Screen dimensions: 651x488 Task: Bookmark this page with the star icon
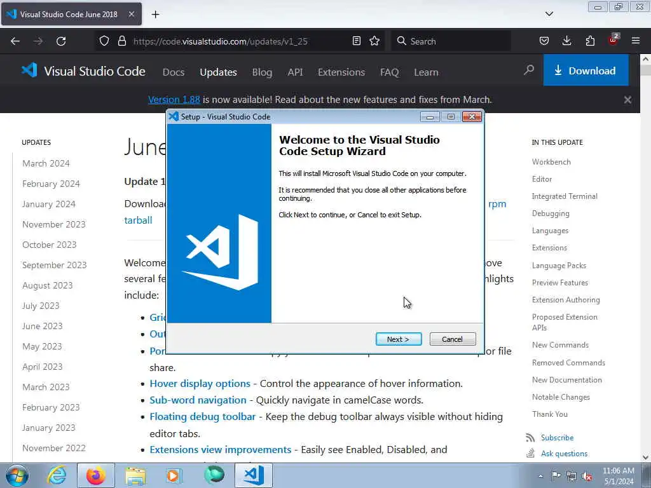point(374,41)
